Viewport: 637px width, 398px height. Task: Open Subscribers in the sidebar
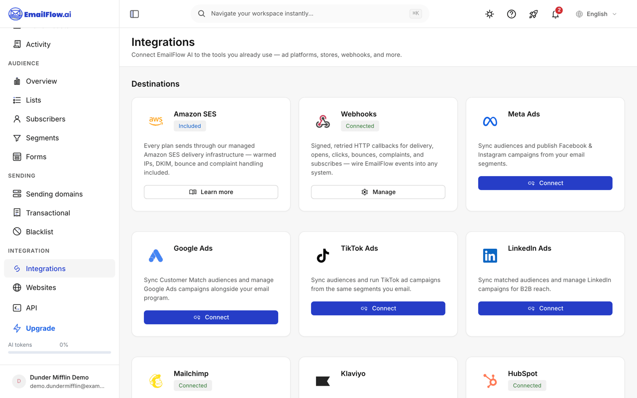59,119
